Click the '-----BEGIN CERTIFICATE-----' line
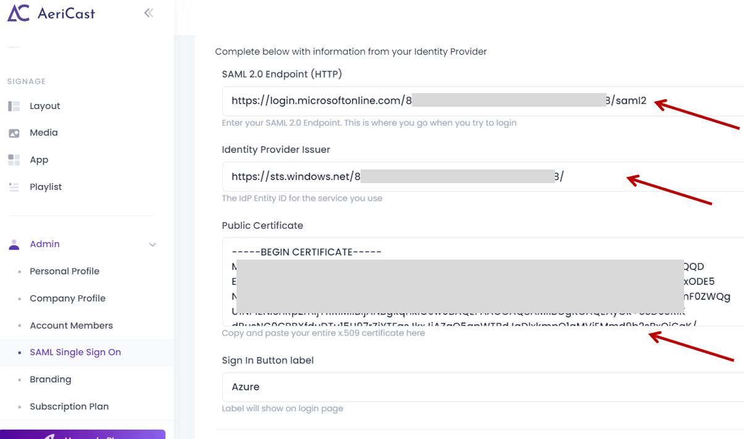Screen dimensions: 744x439 coord(307,252)
